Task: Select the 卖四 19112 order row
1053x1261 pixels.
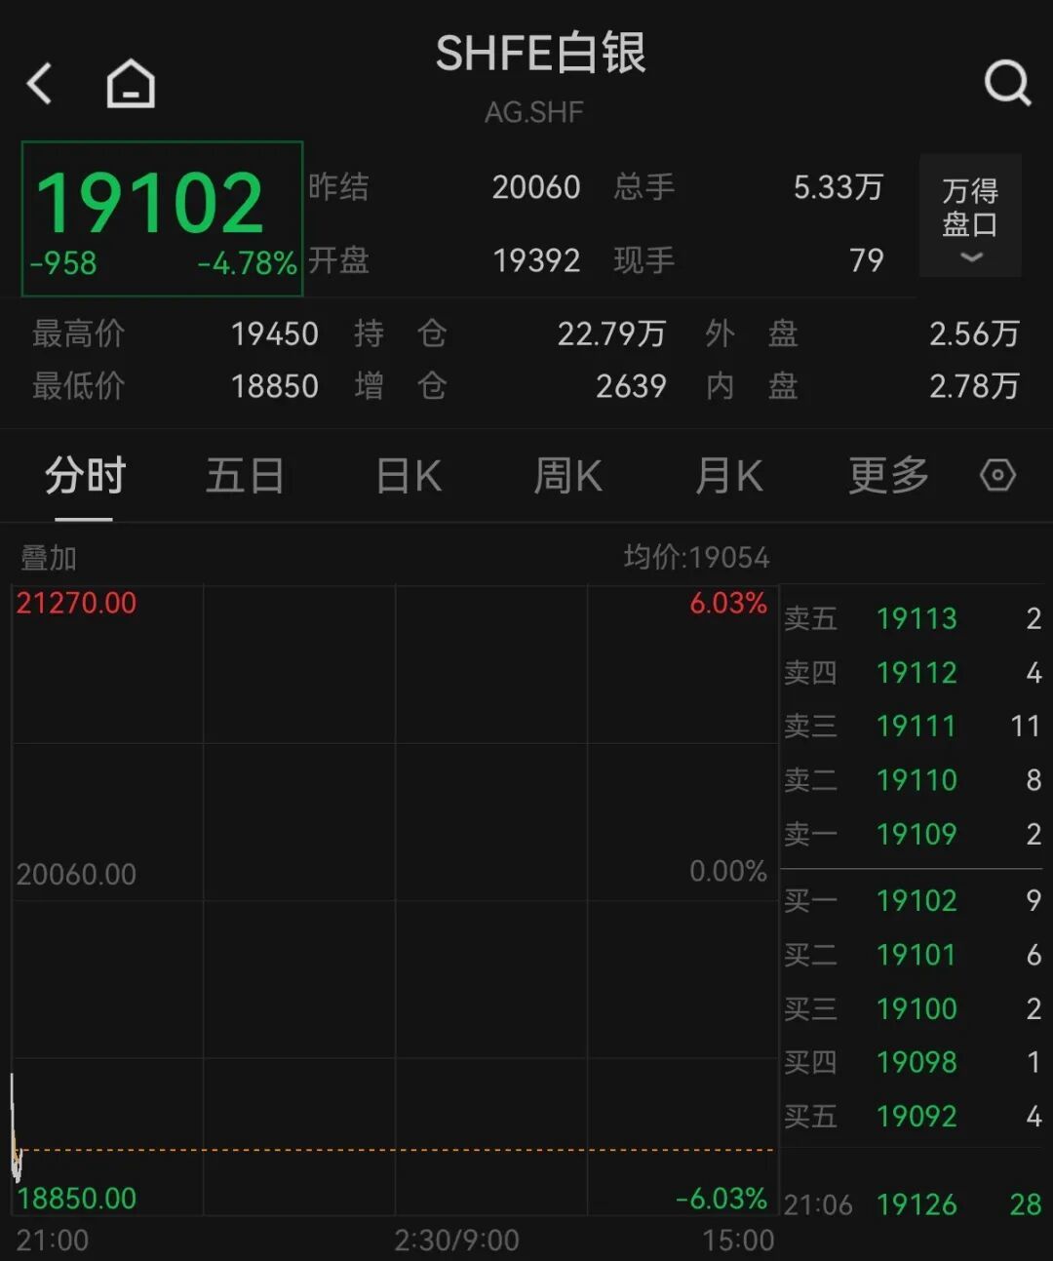Action: click(913, 672)
